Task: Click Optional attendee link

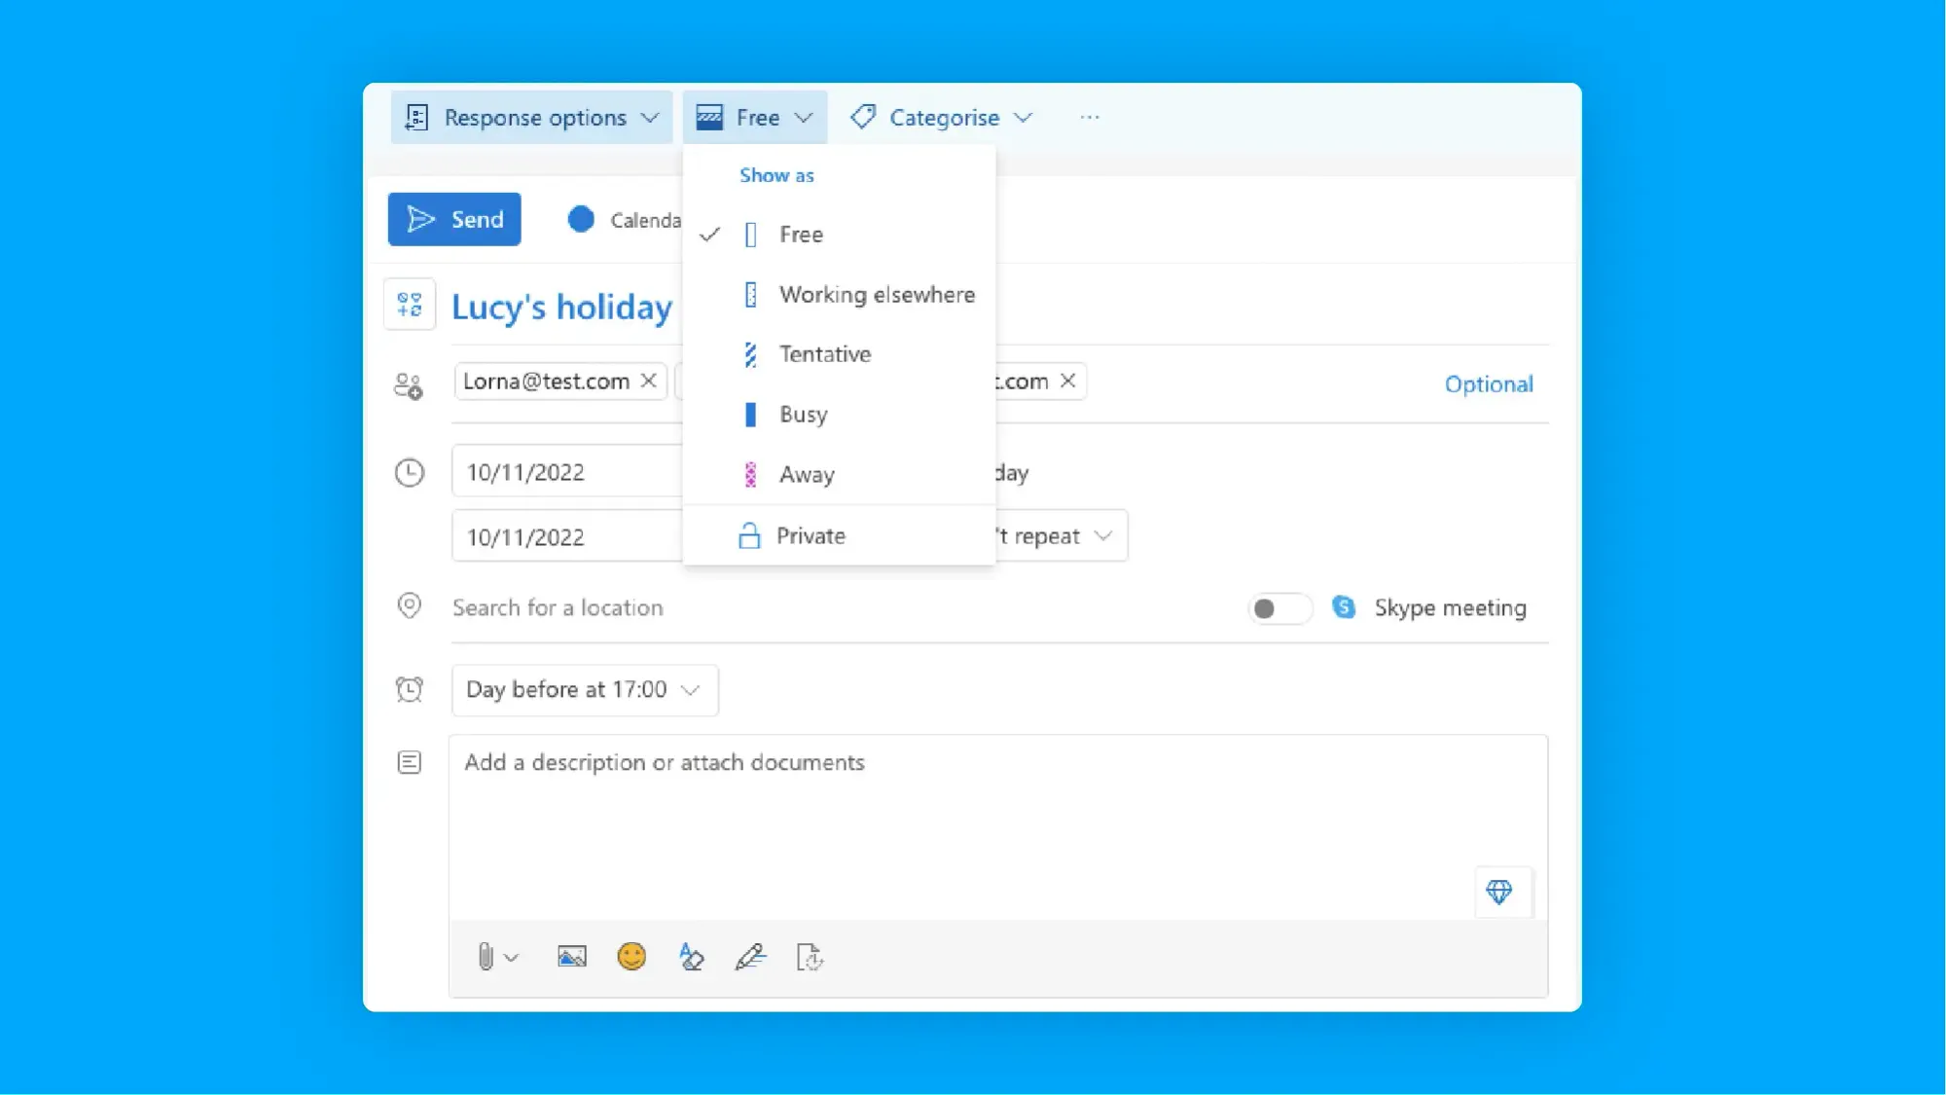Action: point(1486,383)
